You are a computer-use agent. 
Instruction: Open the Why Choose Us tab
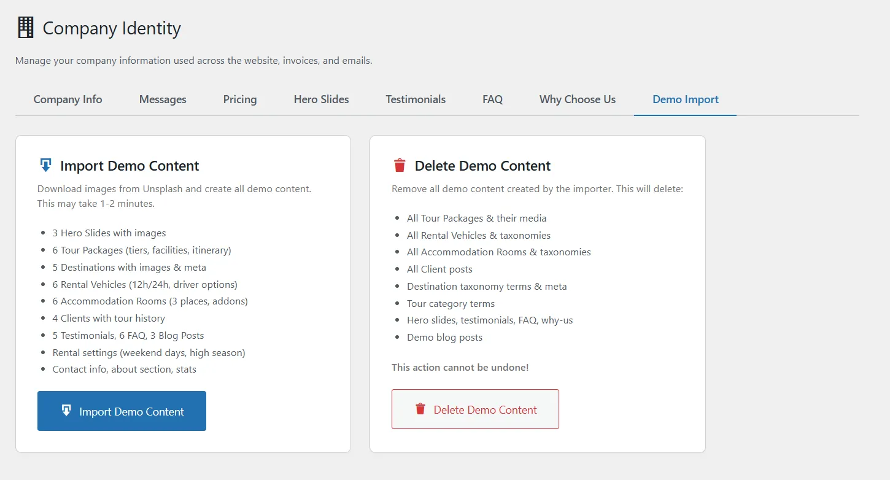(578, 99)
